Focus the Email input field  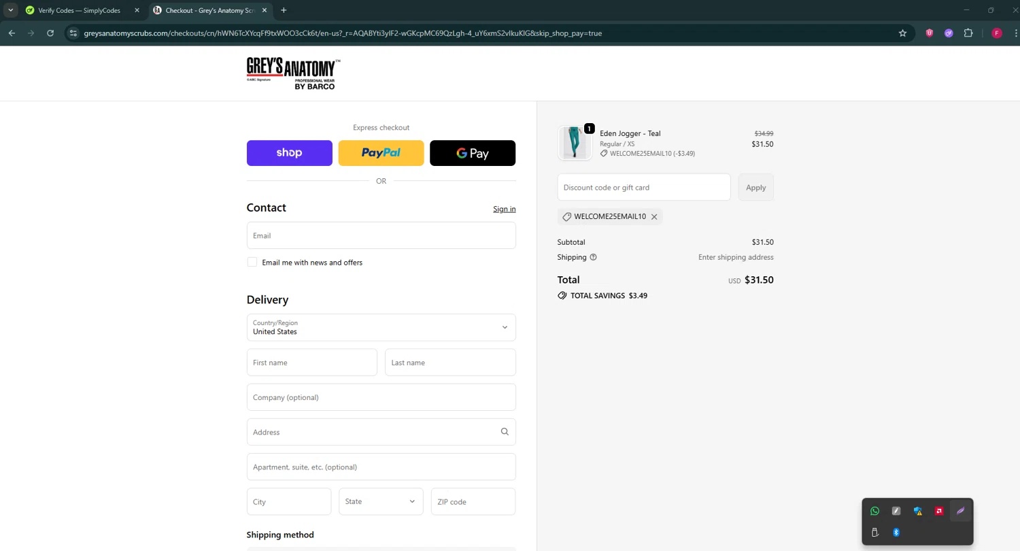pyautogui.click(x=381, y=235)
